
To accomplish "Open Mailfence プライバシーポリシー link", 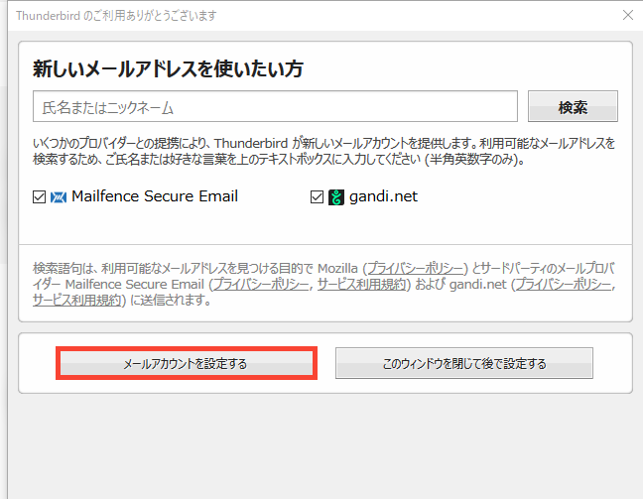I will click(x=261, y=284).
